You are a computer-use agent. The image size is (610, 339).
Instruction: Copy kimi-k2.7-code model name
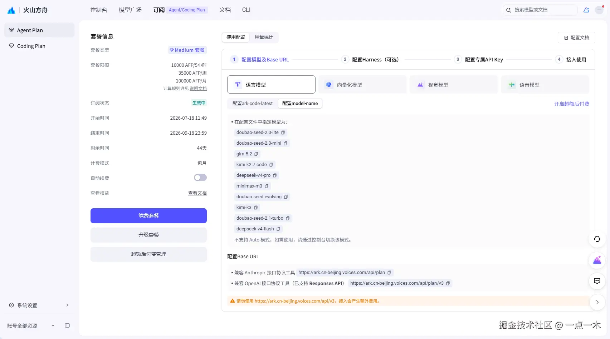click(271, 165)
